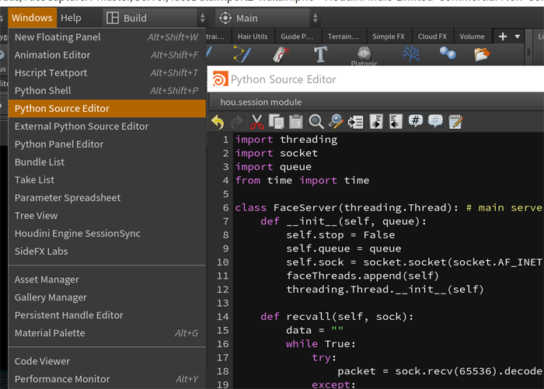This screenshot has height=389, width=544.
Task: Click the File folder shelf tool
Action: [x=483, y=54]
